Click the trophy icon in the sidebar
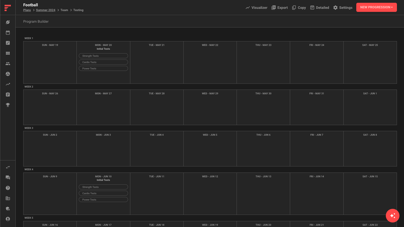This screenshot has width=404, height=227. pos(8,105)
